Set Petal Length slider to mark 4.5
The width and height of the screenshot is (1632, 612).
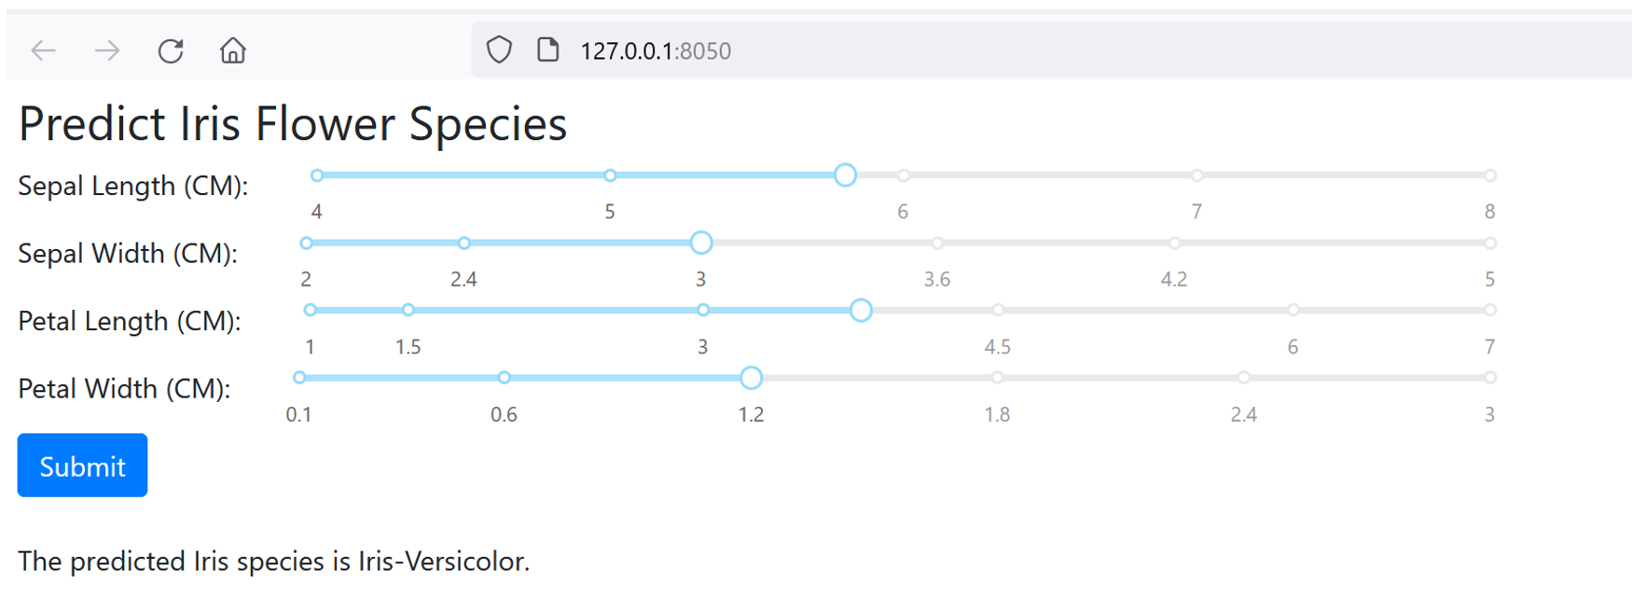pyautogui.click(x=998, y=310)
